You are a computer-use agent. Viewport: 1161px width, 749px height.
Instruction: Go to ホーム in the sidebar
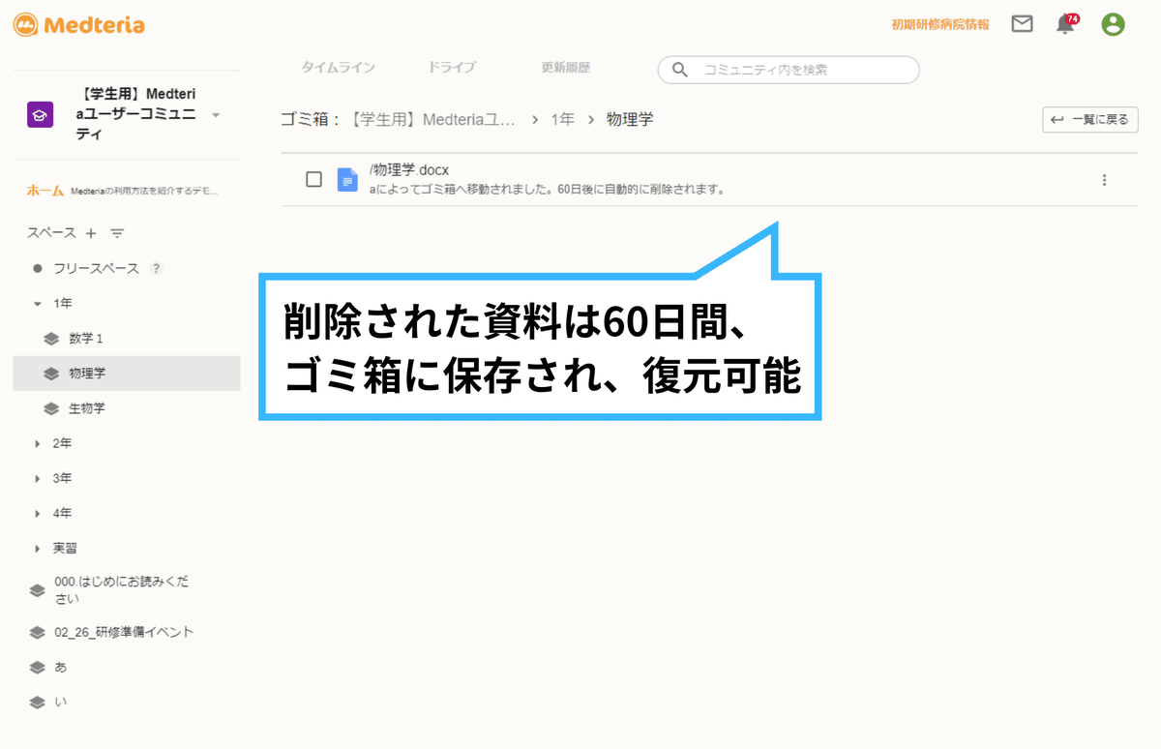point(46,191)
